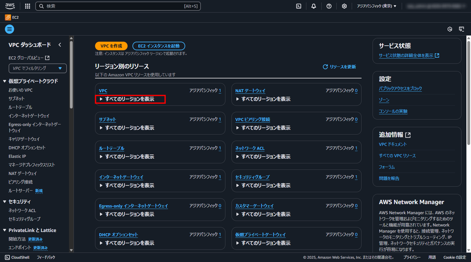Screen dimensions: 471x262
Task: Open the notifications bell icon
Action: [314, 6]
